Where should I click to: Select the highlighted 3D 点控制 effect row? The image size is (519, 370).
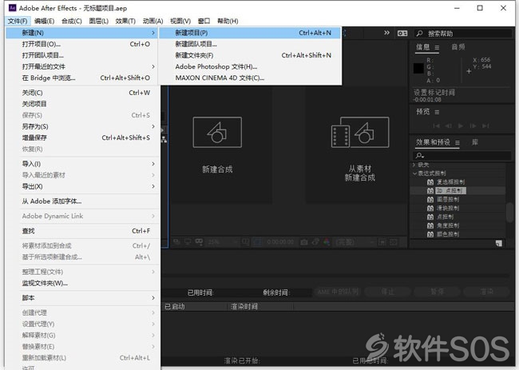[x=458, y=191]
